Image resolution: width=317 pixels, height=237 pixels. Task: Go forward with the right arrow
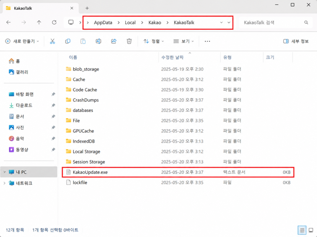[24, 22]
